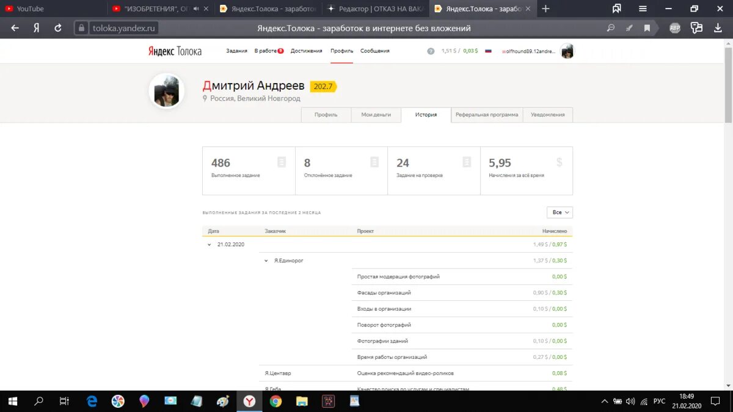The image size is (733, 412).
Task: Go back using the browser back arrow
Action: pyautogui.click(x=15, y=28)
